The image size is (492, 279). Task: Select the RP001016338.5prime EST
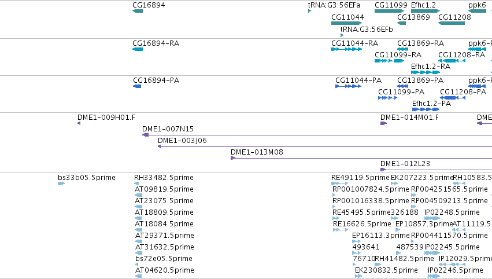pyautogui.click(x=334, y=207)
